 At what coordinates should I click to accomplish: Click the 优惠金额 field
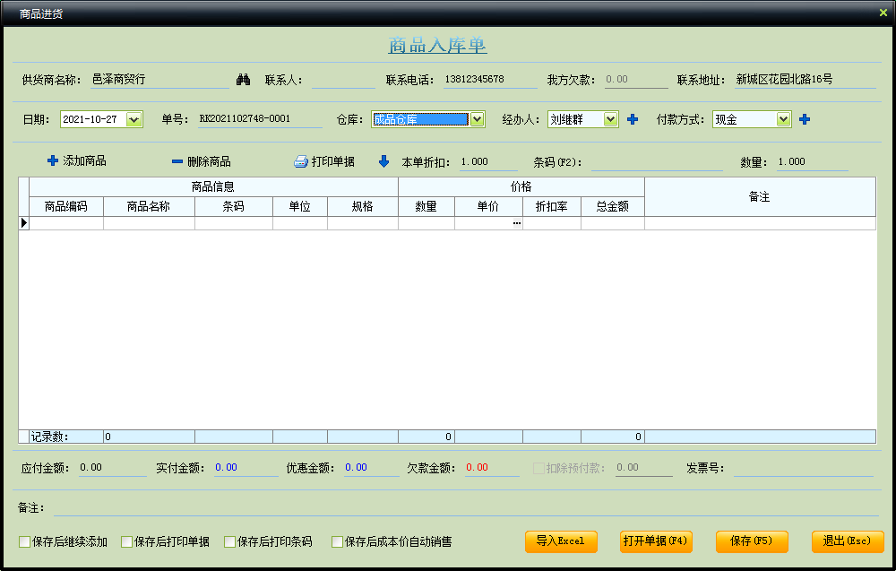tap(372, 468)
